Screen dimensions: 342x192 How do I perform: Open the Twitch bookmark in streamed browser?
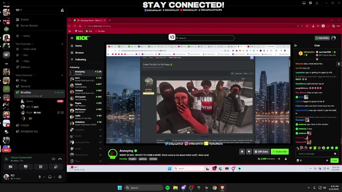(79, 31)
